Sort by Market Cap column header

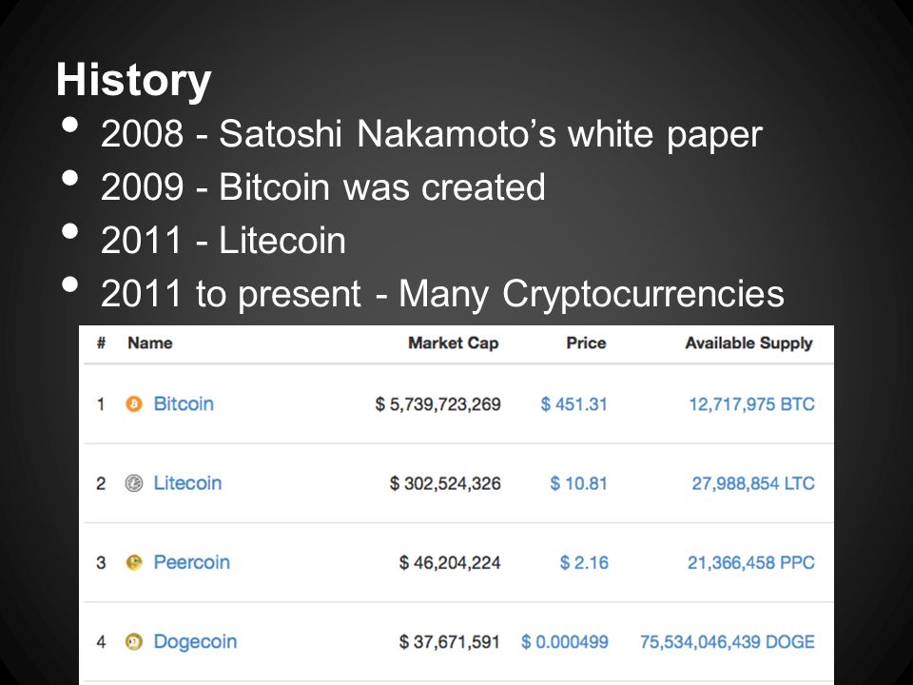[454, 342]
